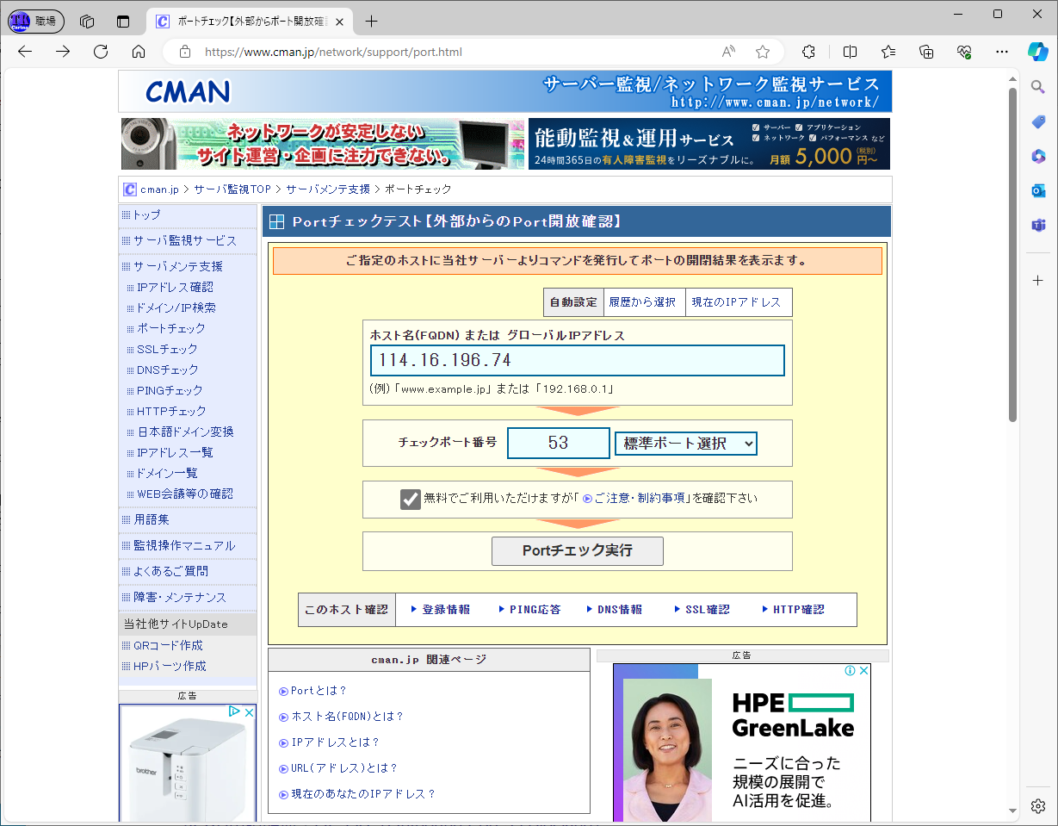Click the browser address bar URL
1058x826 pixels.
[333, 52]
